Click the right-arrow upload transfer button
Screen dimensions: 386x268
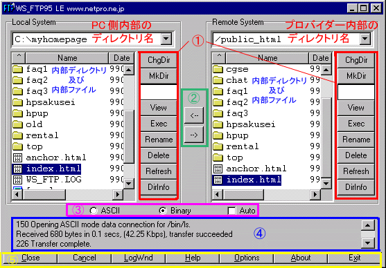(194, 135)
